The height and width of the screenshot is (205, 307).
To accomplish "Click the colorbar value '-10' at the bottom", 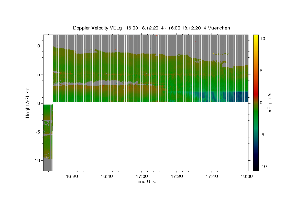I will [x=263, y=167].
